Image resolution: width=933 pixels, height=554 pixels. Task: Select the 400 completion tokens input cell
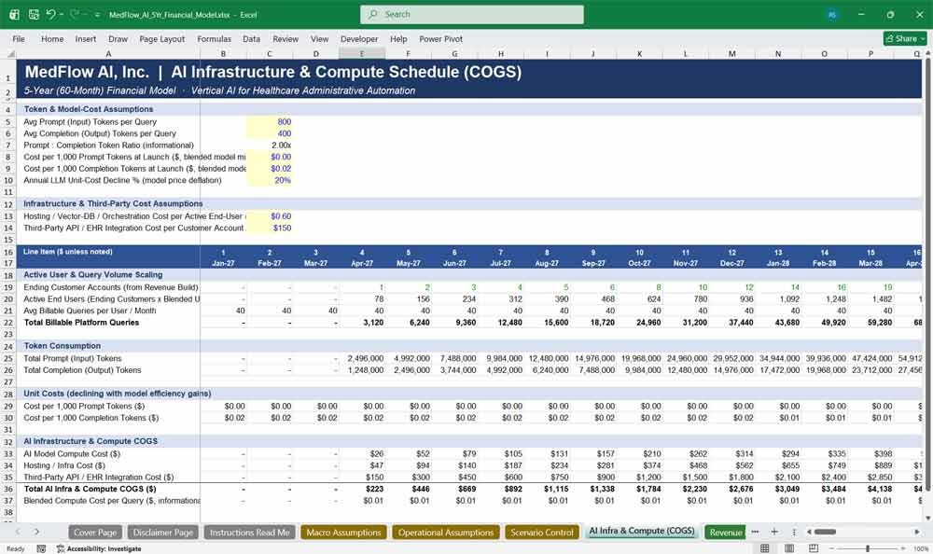click(269, 134)
